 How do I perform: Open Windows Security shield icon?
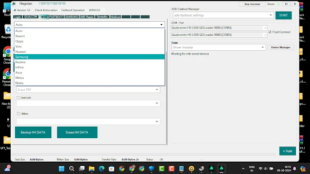point(152,169)
